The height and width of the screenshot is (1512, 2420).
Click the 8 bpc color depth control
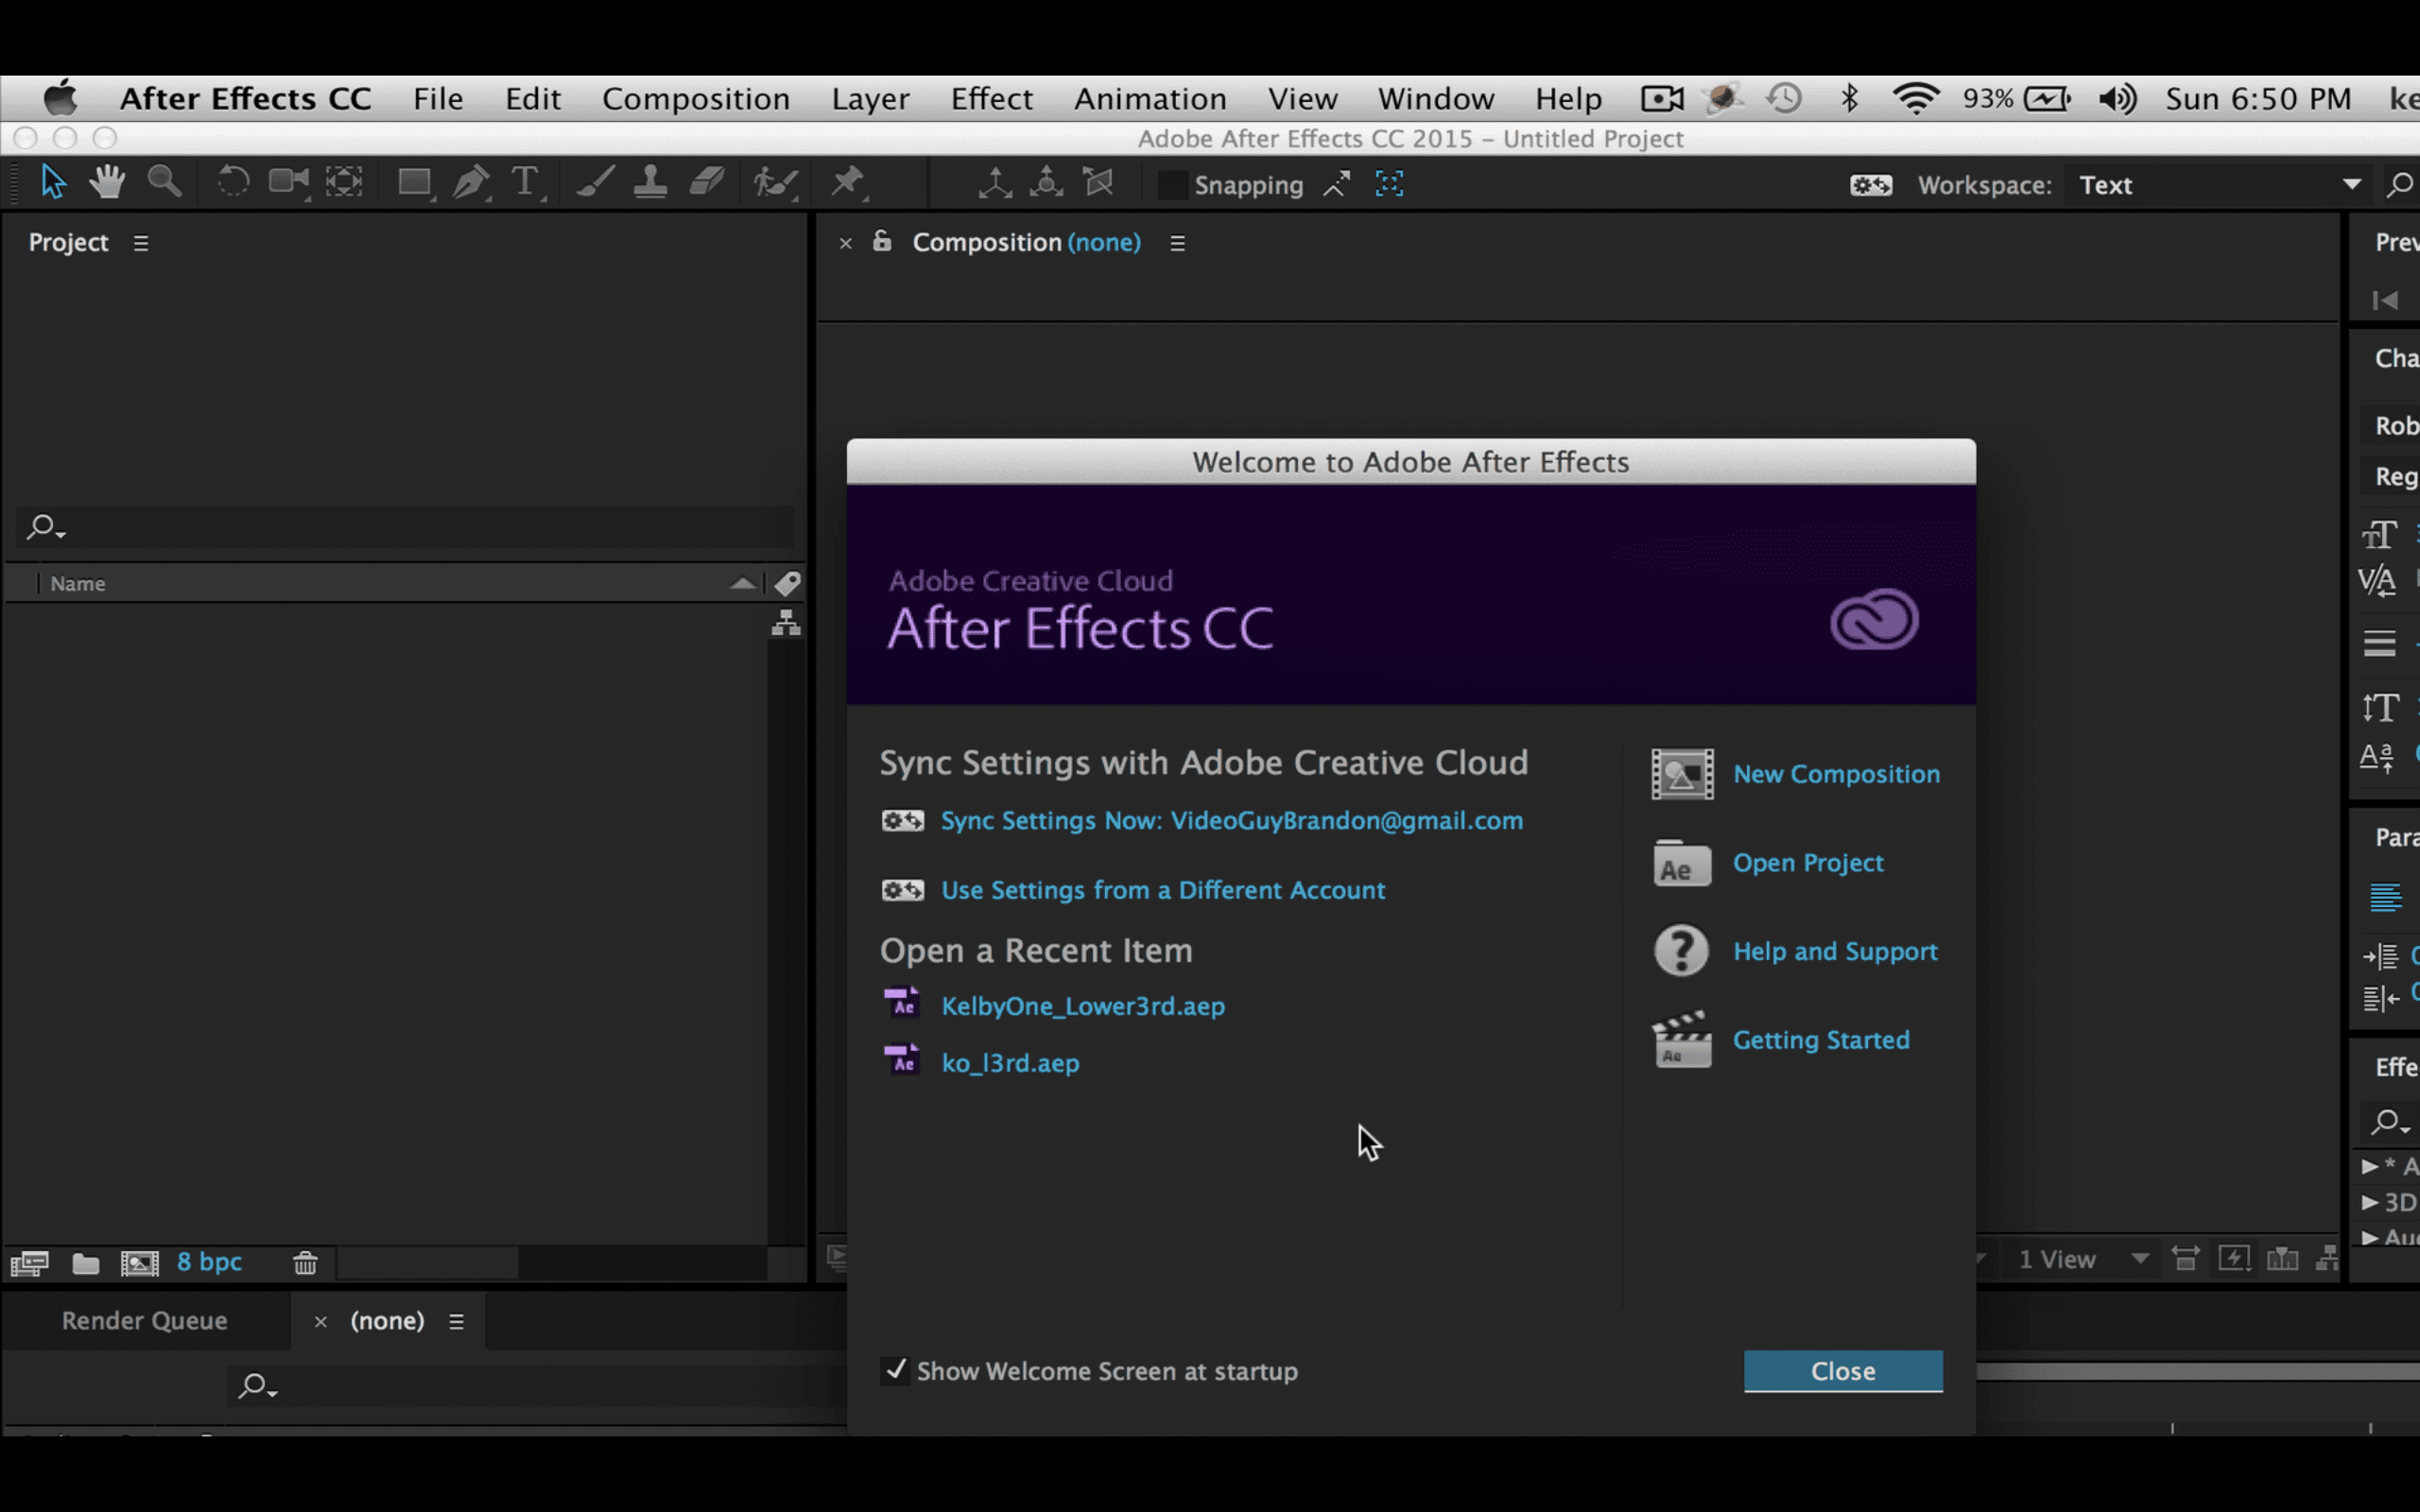(208, 1262)
